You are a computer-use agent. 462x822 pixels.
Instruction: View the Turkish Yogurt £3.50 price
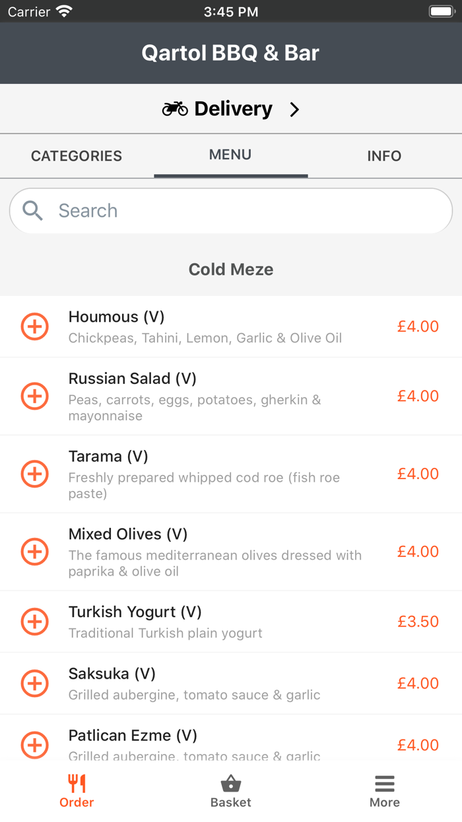(418, 621)
